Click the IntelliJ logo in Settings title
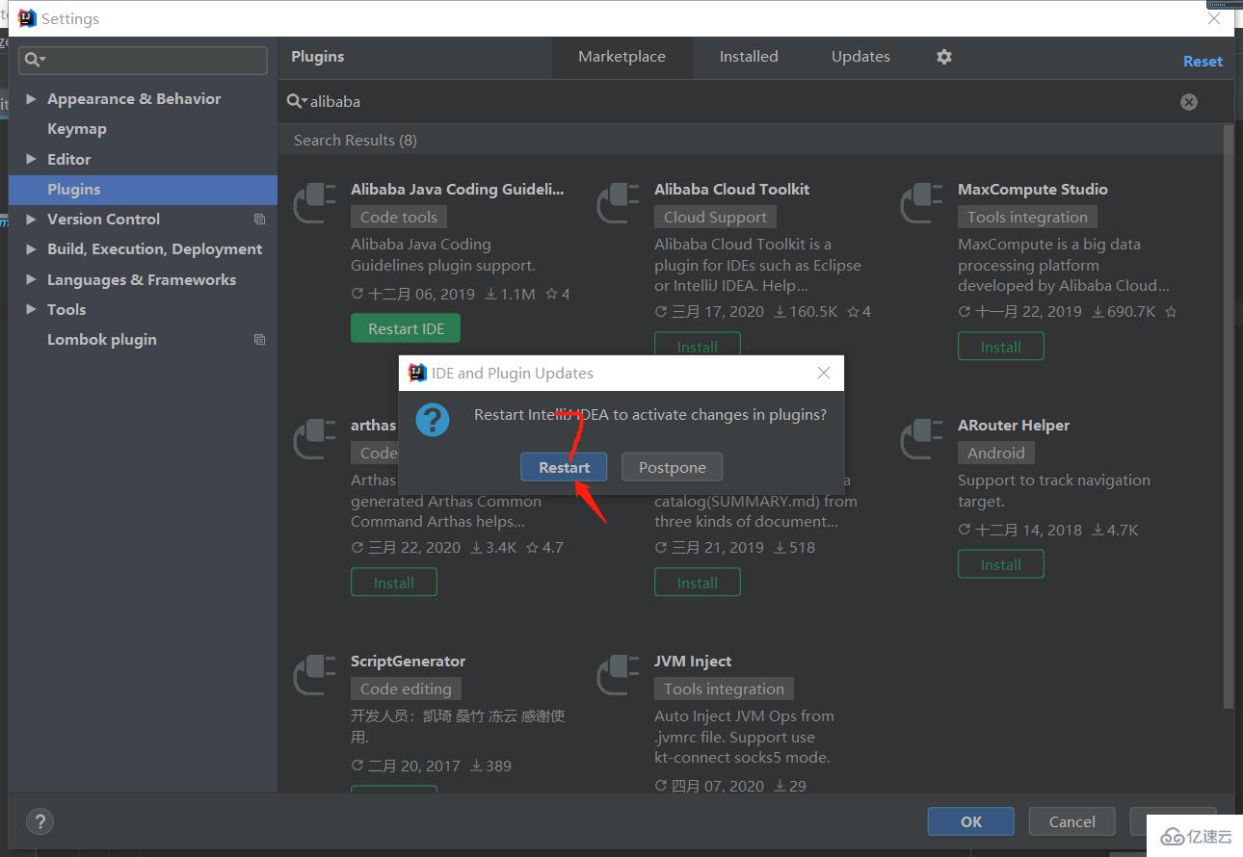This screenshot has height=857, width=1243. [x=28, y=18]
